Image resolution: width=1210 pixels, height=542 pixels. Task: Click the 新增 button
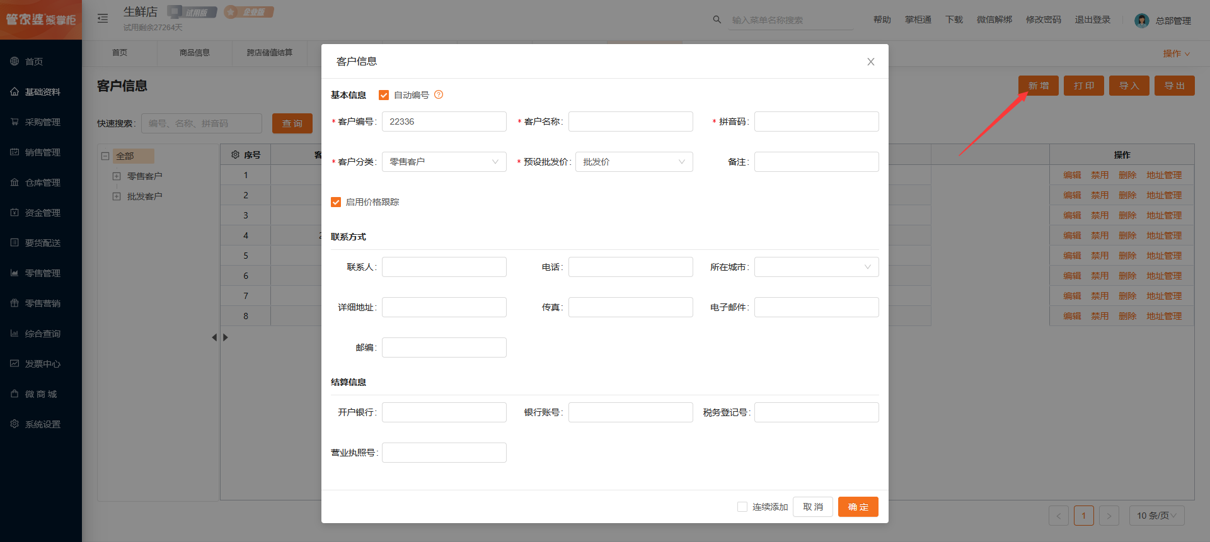1039,86
